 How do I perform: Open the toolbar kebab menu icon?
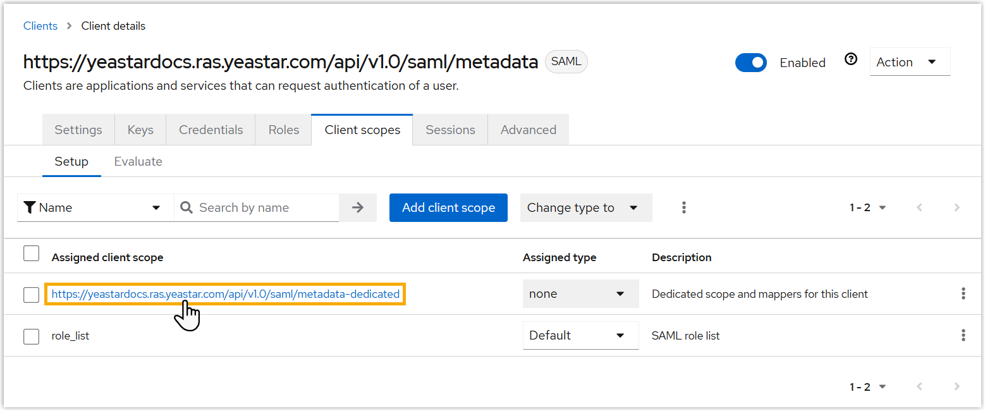pyautogui.click(x=683, y=207)
